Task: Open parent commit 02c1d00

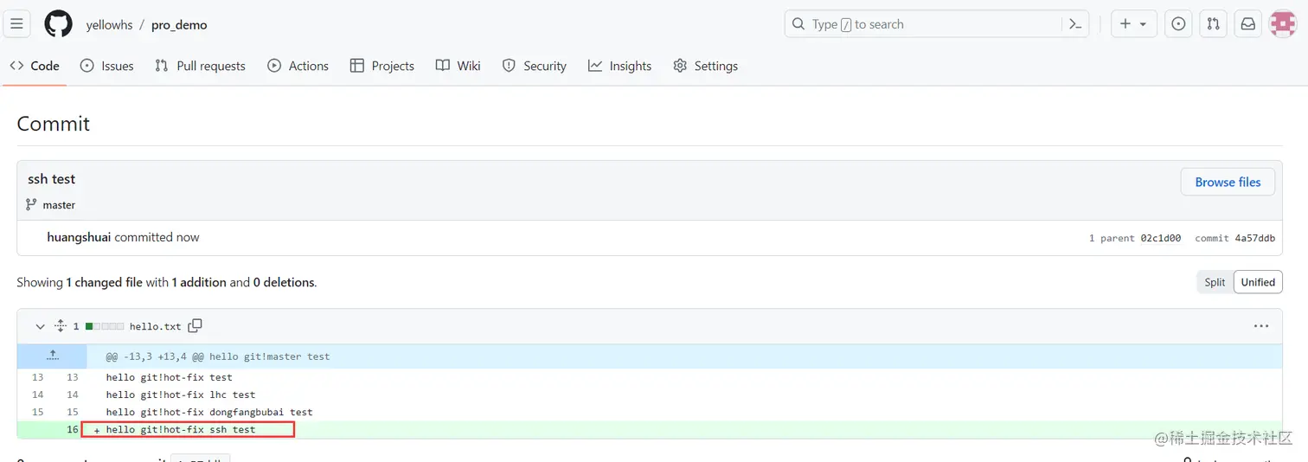Action: tap(1160, 238)
